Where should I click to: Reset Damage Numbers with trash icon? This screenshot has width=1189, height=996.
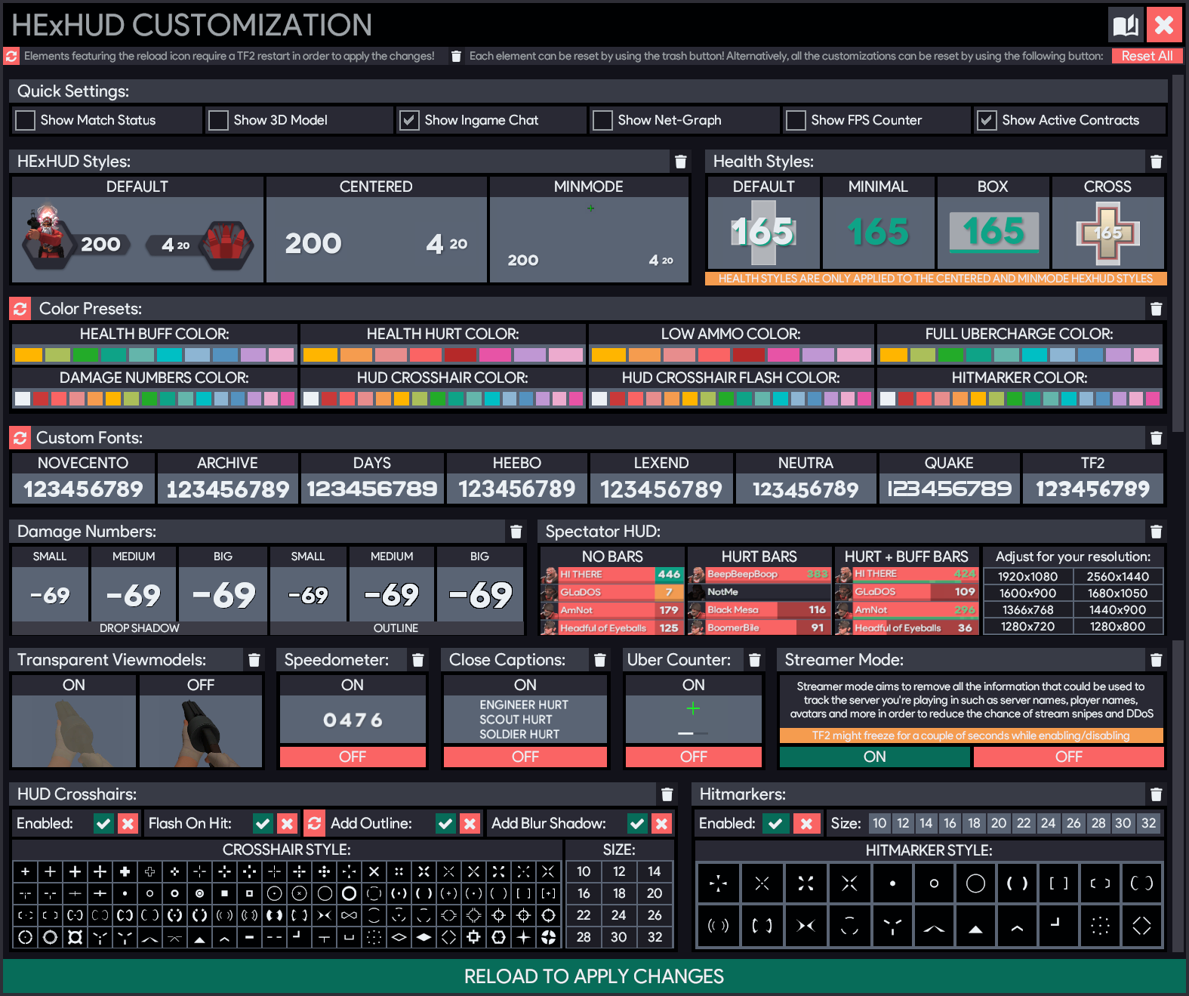pos(516,532)
